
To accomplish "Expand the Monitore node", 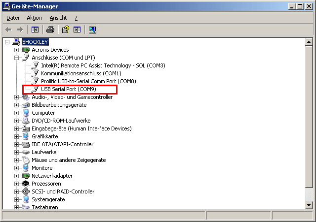I will (x=16, y=168).
